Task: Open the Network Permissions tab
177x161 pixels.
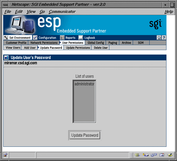Action: 44,43
